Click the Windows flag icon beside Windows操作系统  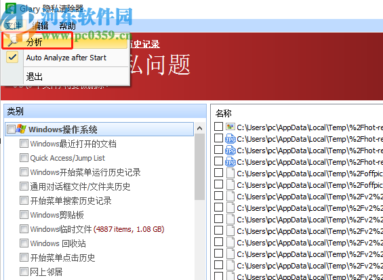tap(21, 129)
